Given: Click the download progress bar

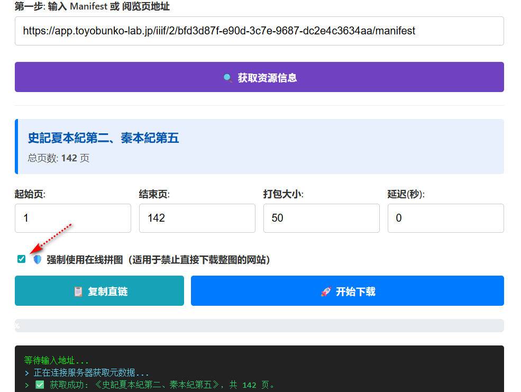Looking at the screenshot, I should pos(259,325).
